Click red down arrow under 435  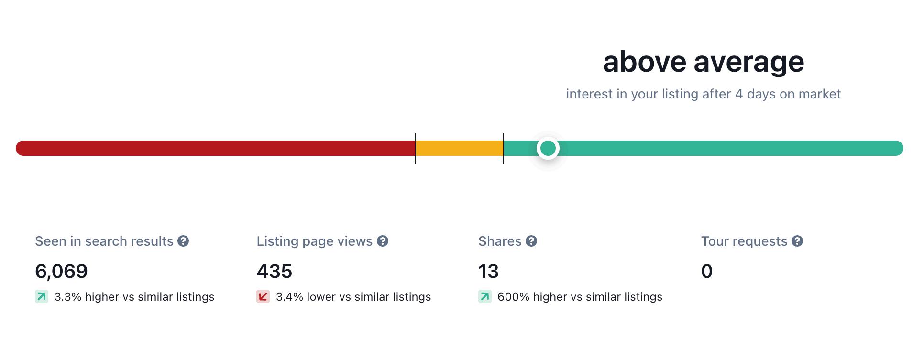tap(263, 296)
